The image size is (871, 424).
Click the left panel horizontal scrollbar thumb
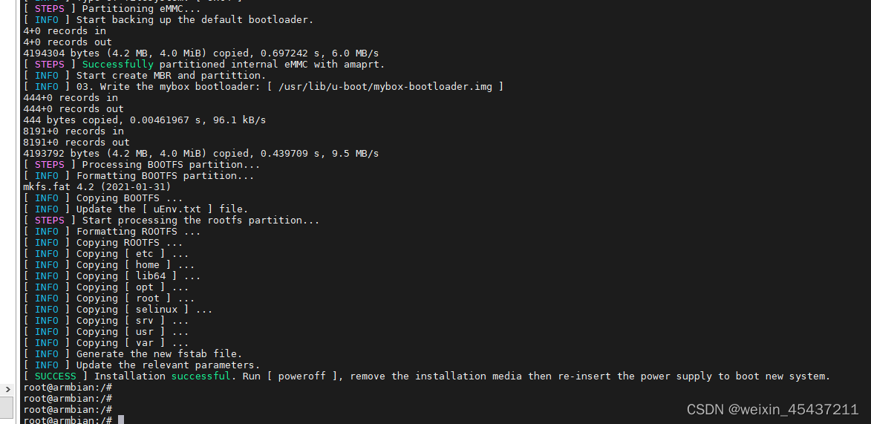click(x=7, y=407)
